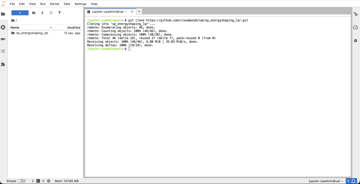Sort files by Modified column
Image resolution: width=360 pixels, height=184 pixels.
(69, 27)
